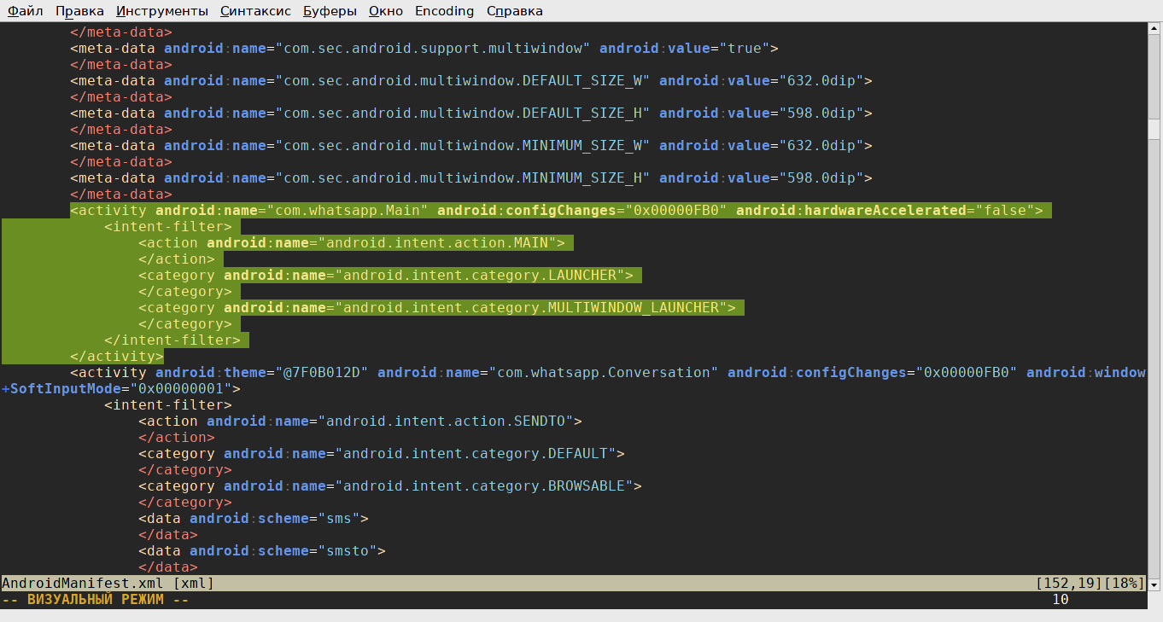1163x622 pixels.
Task: Open the Правка menu
Action: [x=79, y=11]
